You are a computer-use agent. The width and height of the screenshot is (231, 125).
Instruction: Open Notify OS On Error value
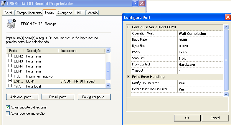pyautogui.click(x=200, y=83)
